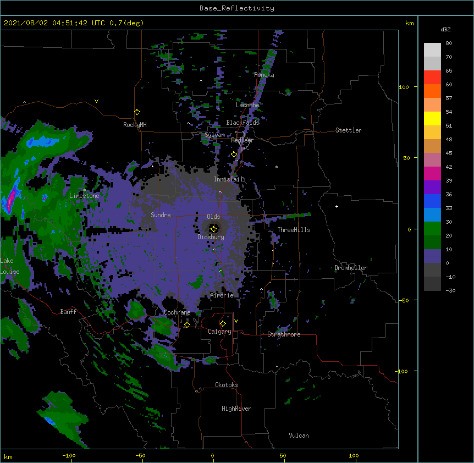
Task: Click the Vulcan label
Action: (299, 436)
